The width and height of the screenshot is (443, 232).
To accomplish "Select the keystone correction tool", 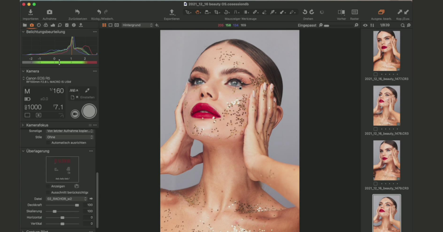I will 236,12.
